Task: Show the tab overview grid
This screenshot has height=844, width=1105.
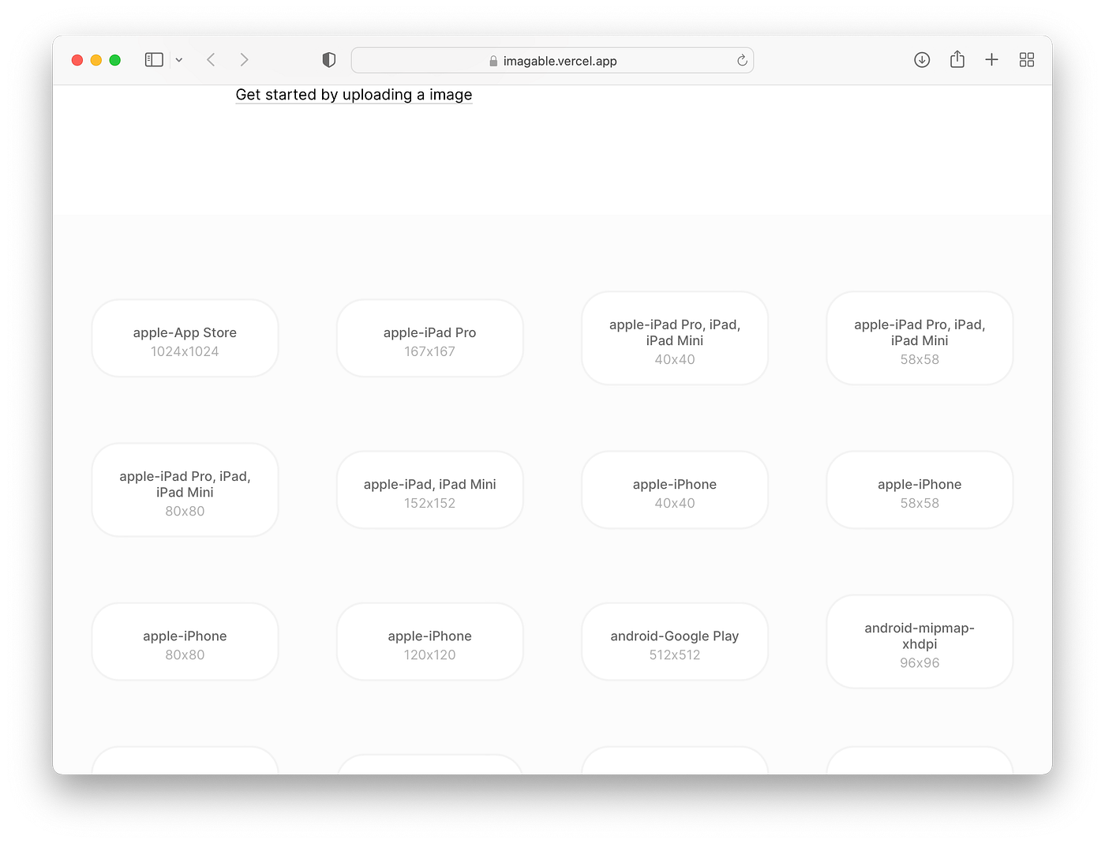Action: (1027, 60)
